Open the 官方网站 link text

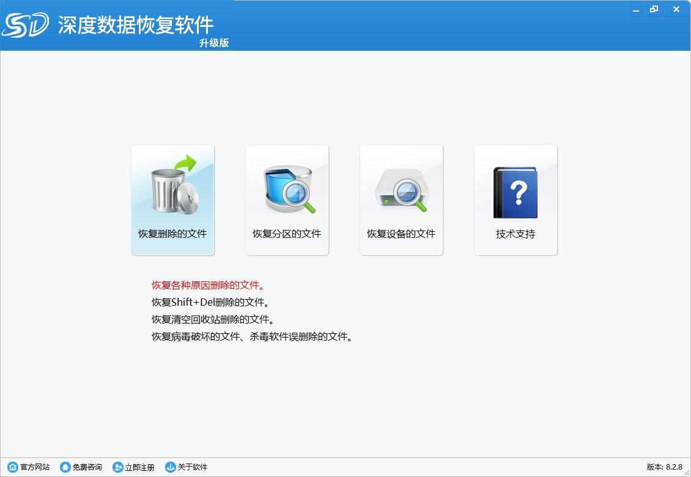click(35, 467)
